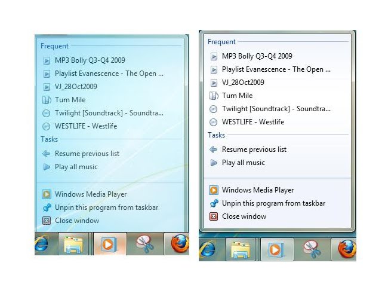
Task: Click pin icon beside Unpin in left list
Action: click(47, 207)
